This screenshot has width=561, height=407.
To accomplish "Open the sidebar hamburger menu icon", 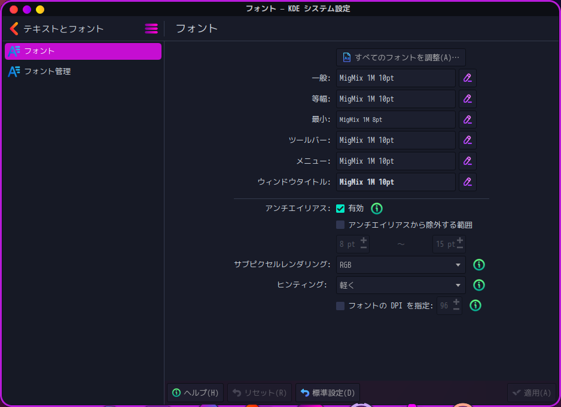I will coord(151,28).
